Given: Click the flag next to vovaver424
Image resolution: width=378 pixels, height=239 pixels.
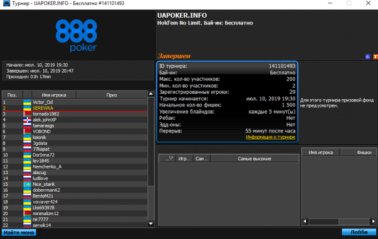Looking at the screenshot, I should [x=27, y=202].
